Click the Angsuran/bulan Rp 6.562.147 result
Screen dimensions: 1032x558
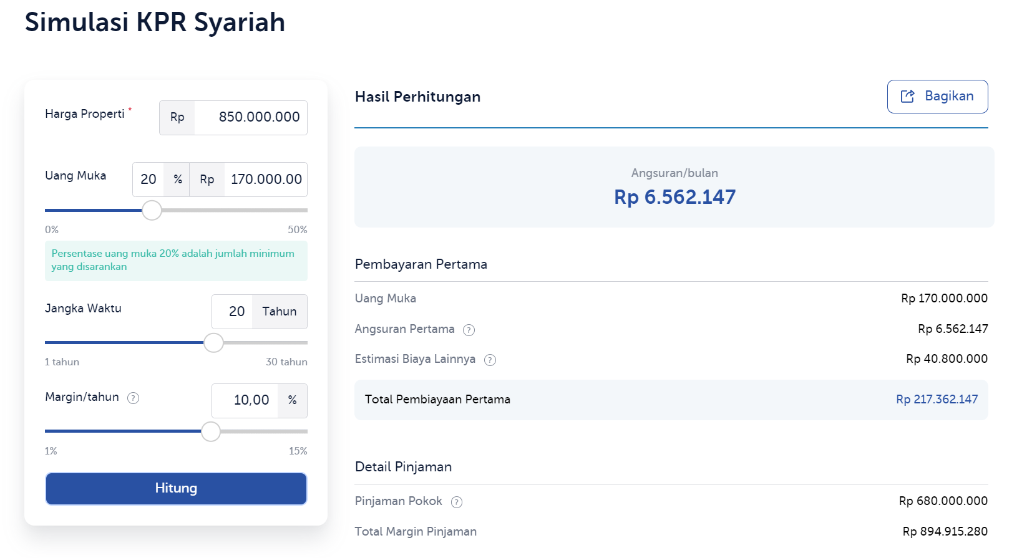[674, 197]
